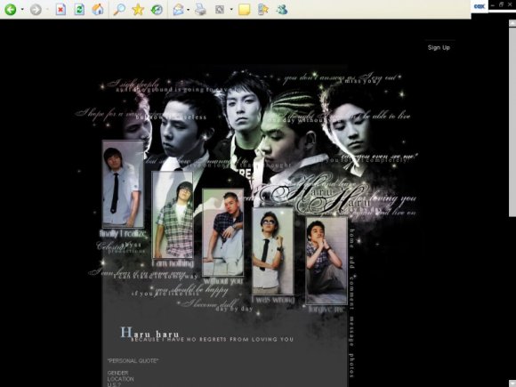This screenshot has width=516, height=387.
Task: Expand the Edit icon dropdown arrow
Action: 231,9
